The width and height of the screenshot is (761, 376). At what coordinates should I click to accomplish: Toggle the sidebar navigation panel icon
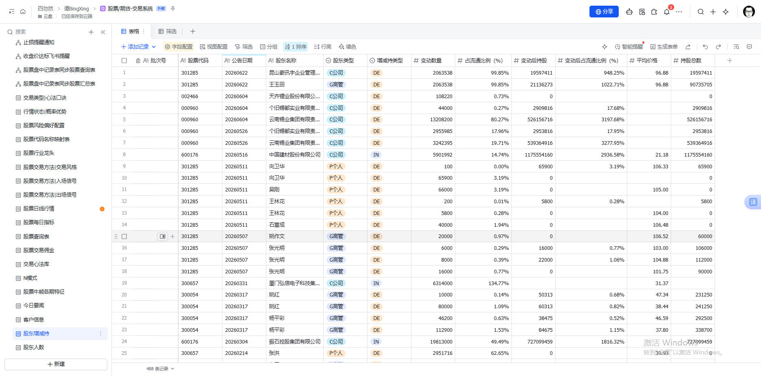point(12,12)
